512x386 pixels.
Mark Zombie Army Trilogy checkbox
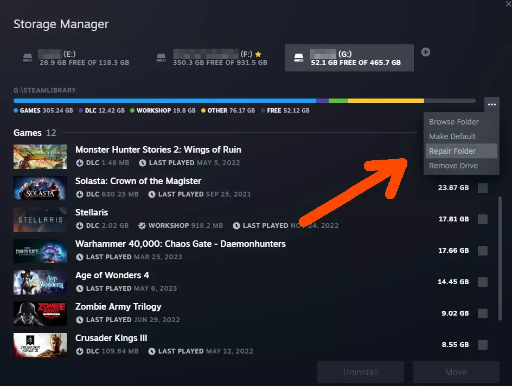click(x=483, y=313)
